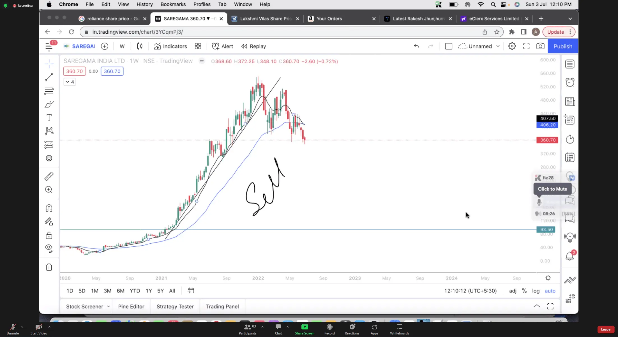The width and height of the screenshot is (618, 337).
Task: Select the trend line drawing tool
Action: (x=49, y=77)
